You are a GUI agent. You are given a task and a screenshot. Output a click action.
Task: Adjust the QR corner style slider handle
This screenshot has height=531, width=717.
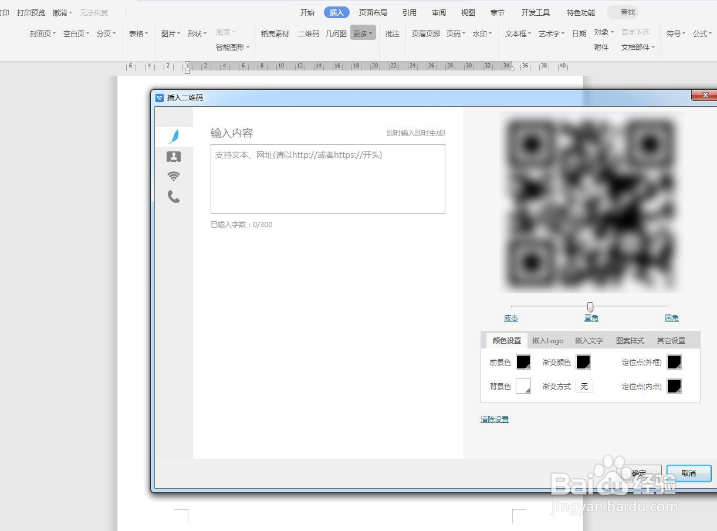[x=590, y=307]
